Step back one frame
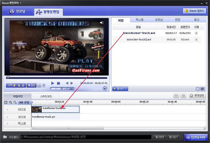This screenshot has width=210, height=143. pos(67,83)
